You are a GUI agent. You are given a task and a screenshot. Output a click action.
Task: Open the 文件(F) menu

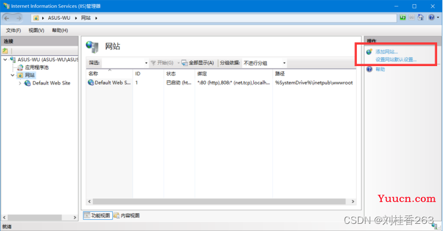tap(13, 30)
